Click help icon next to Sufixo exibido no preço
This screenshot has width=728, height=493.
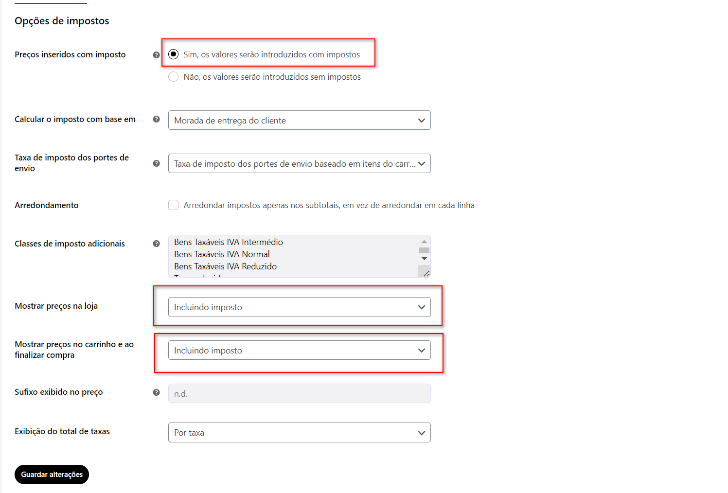[156, 392]
